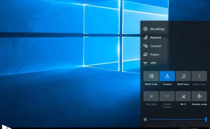Viewport: 210px width, 129px height.
Task: Click the Project display icon
Action: [145, 54]
